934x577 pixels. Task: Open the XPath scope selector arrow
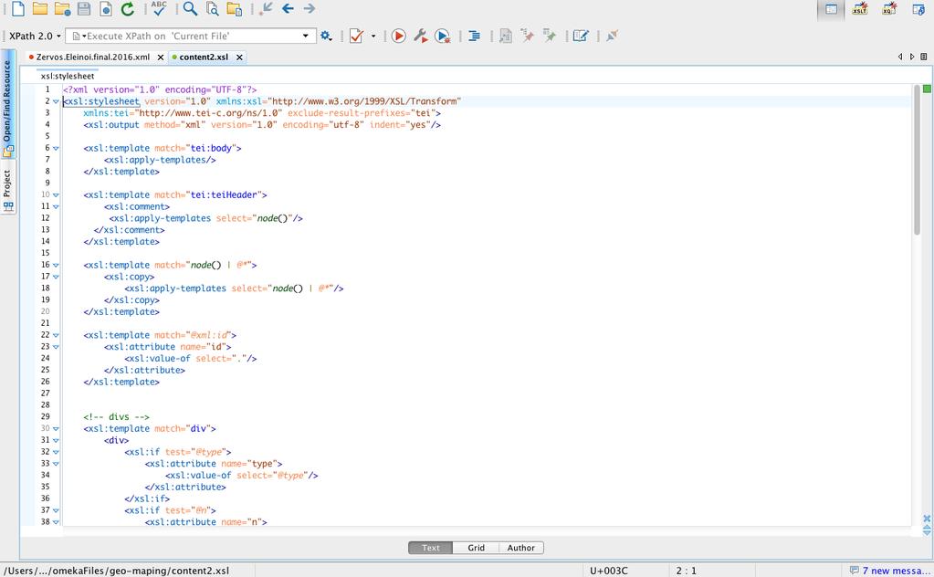click(x=79, y=36)
